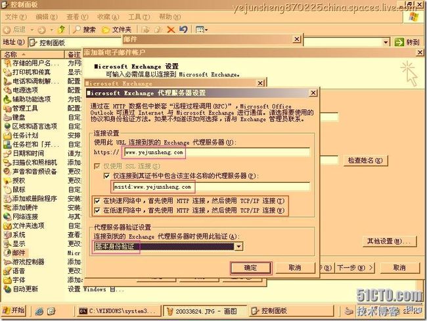Open the 收藏(A) menu
Viewport: 427px width, 321px height.
pos(108,17)
